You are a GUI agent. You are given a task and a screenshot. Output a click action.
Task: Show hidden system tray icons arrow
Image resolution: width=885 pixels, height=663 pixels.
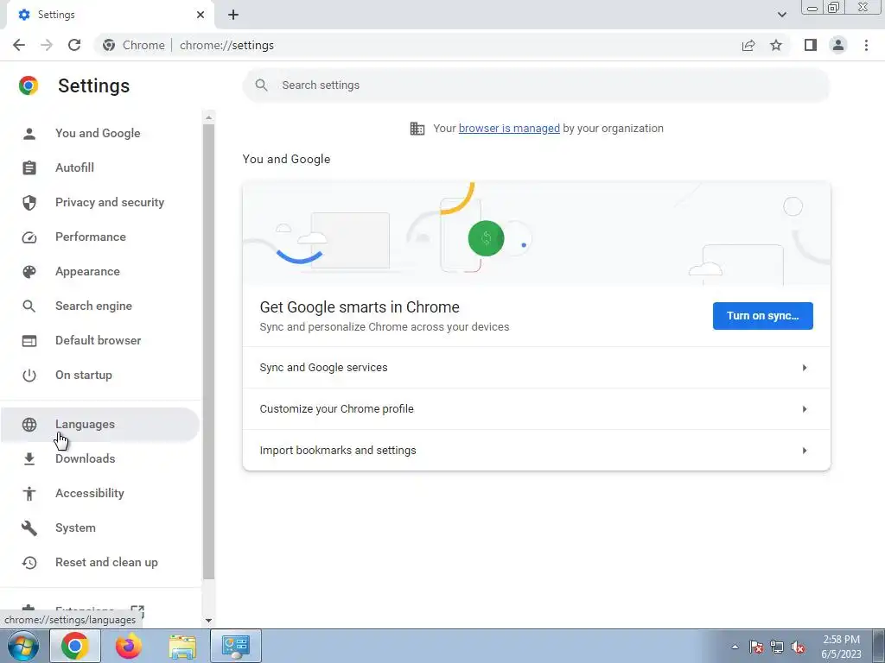[735, 647]
